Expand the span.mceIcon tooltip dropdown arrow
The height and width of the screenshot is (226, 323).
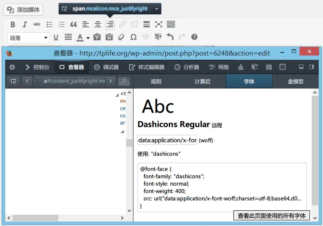pyautogui.click(x=156, y=8)
